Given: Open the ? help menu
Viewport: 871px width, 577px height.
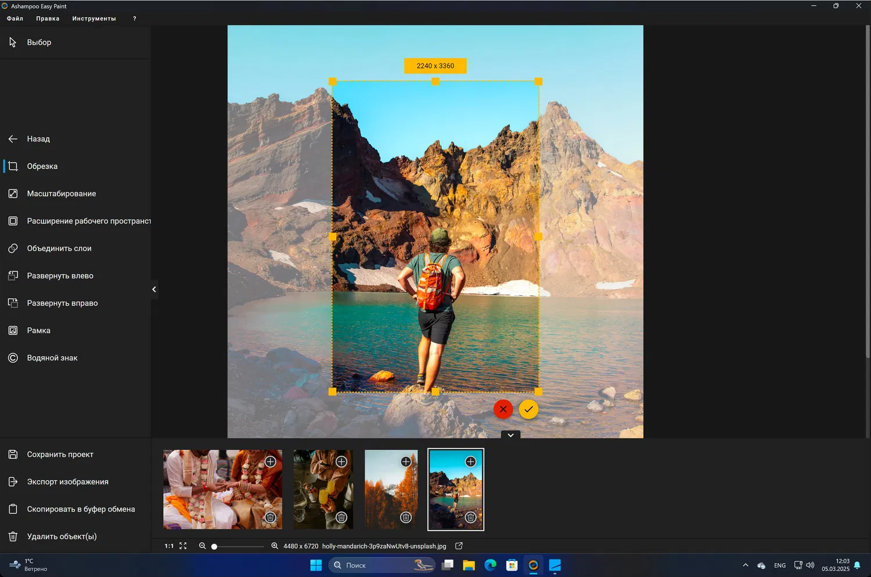Looking at the screenshot, I should click(135, 19).
